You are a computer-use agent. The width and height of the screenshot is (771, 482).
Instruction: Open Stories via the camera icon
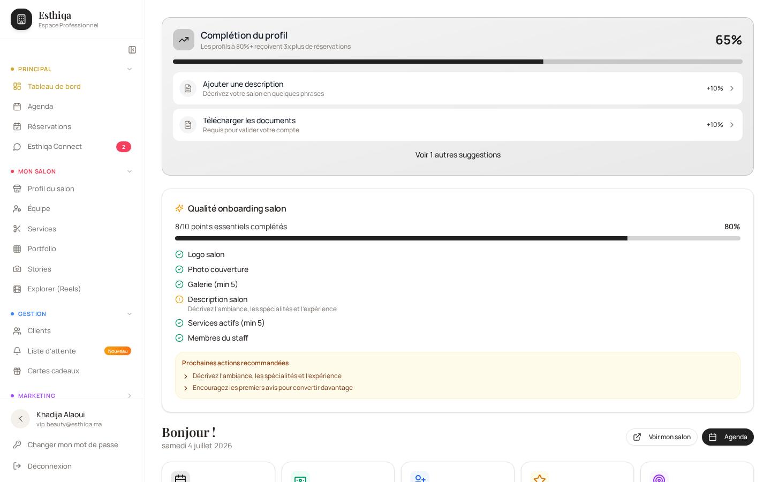point(17,269)
